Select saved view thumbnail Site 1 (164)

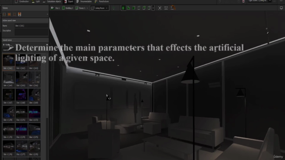coord(8,79)
